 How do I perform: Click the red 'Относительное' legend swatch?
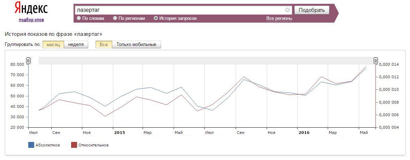pos(74,145)
